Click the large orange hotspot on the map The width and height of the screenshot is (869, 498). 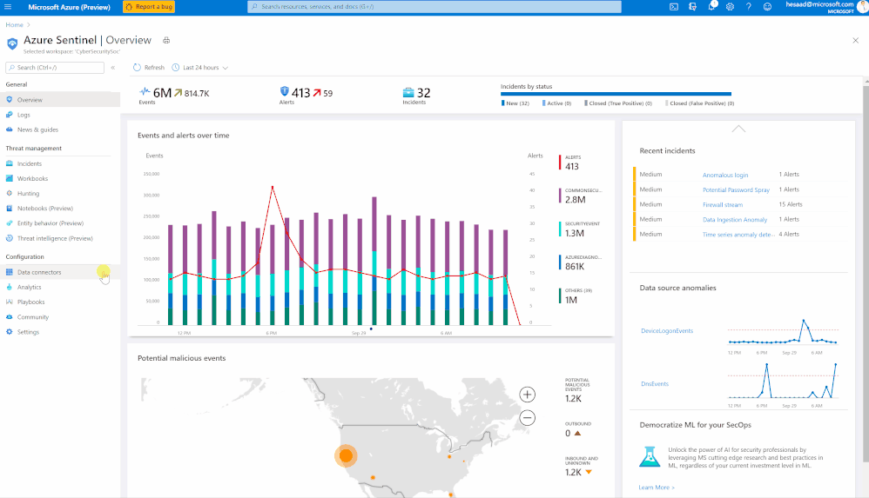click(x=346, y=455)
